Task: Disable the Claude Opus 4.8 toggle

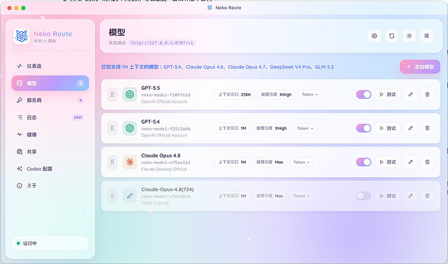Action: [364, 162]
